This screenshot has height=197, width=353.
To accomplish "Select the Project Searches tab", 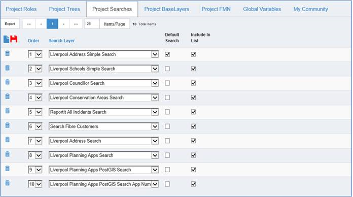I will 112,9.
